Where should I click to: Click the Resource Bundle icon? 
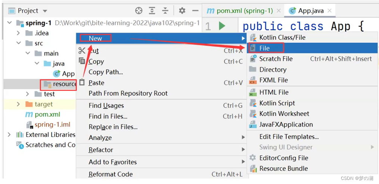[253, 169]
